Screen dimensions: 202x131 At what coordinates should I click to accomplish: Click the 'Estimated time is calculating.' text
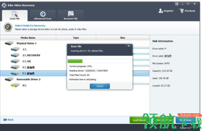pyautogui.click(x=83, y=80)
